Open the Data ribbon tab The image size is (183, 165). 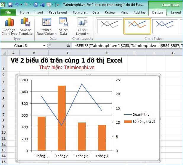(x=96, y=12)
